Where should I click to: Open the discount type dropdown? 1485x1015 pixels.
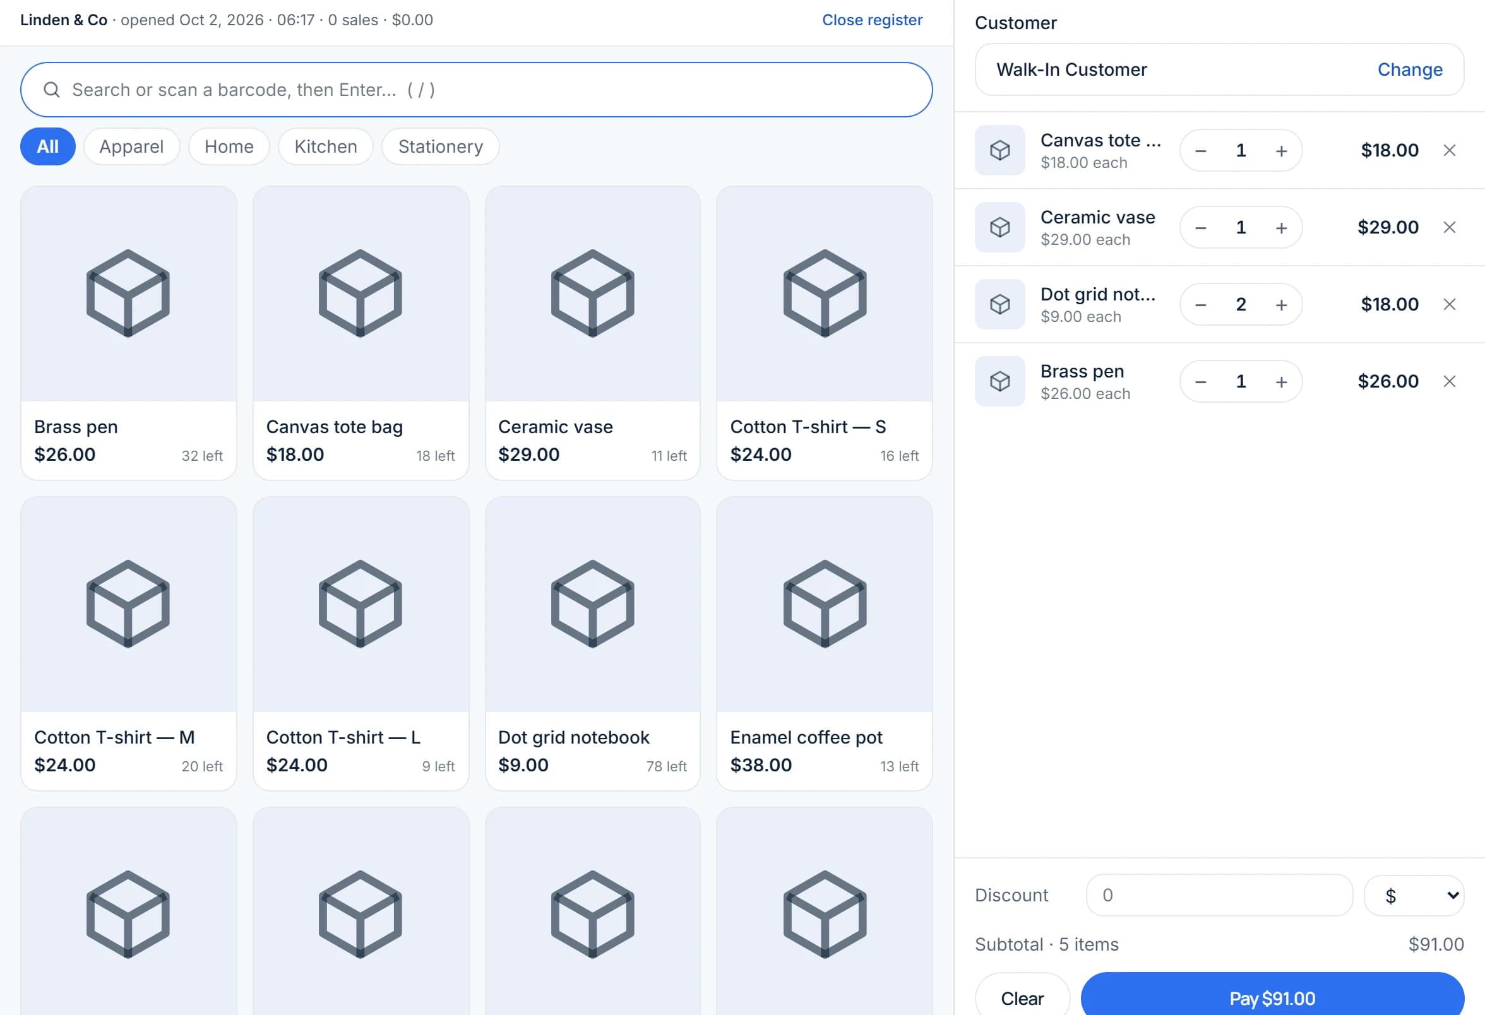click(1414, 896)
